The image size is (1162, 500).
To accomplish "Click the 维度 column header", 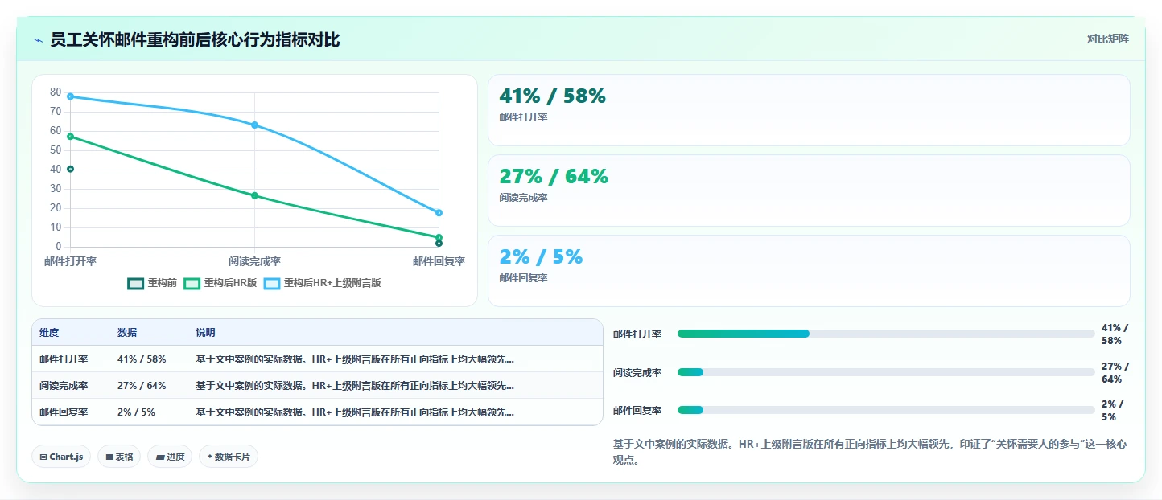I will pyautogui.click(x=49, y=333).
